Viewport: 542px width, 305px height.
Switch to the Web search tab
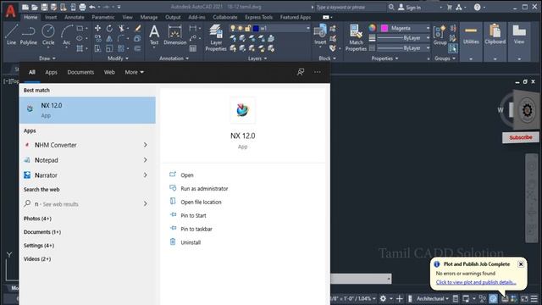coord(109,72)
